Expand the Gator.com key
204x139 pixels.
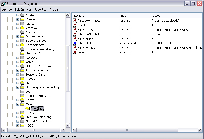coord(18,58)
